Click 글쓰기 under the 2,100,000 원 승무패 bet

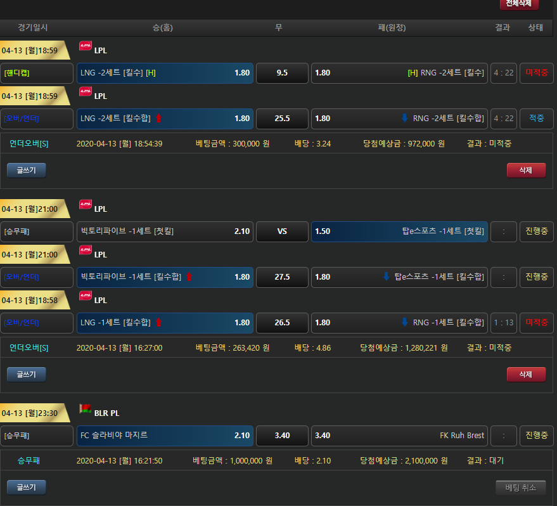click(x=27, y=487)
